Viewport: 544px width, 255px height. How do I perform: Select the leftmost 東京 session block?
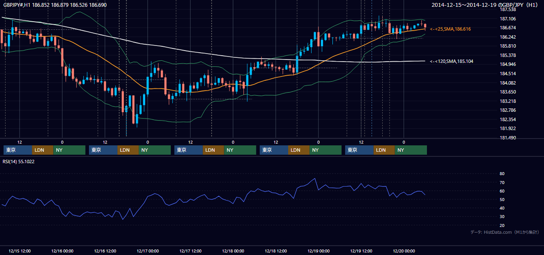point(18,150)
